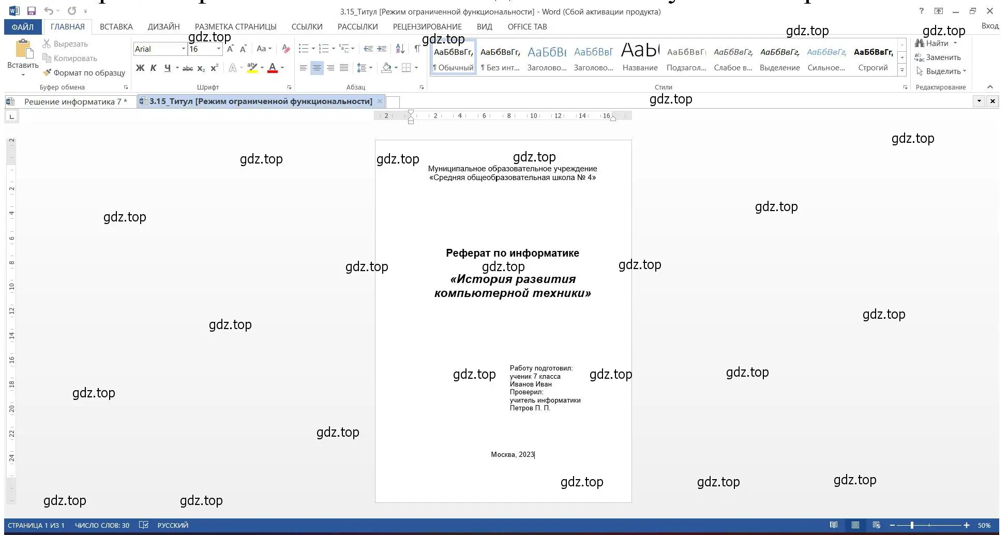This screenshot has height=535, width=1008.
Task: Decrease paragraph indent
Action: click(368, 49)
